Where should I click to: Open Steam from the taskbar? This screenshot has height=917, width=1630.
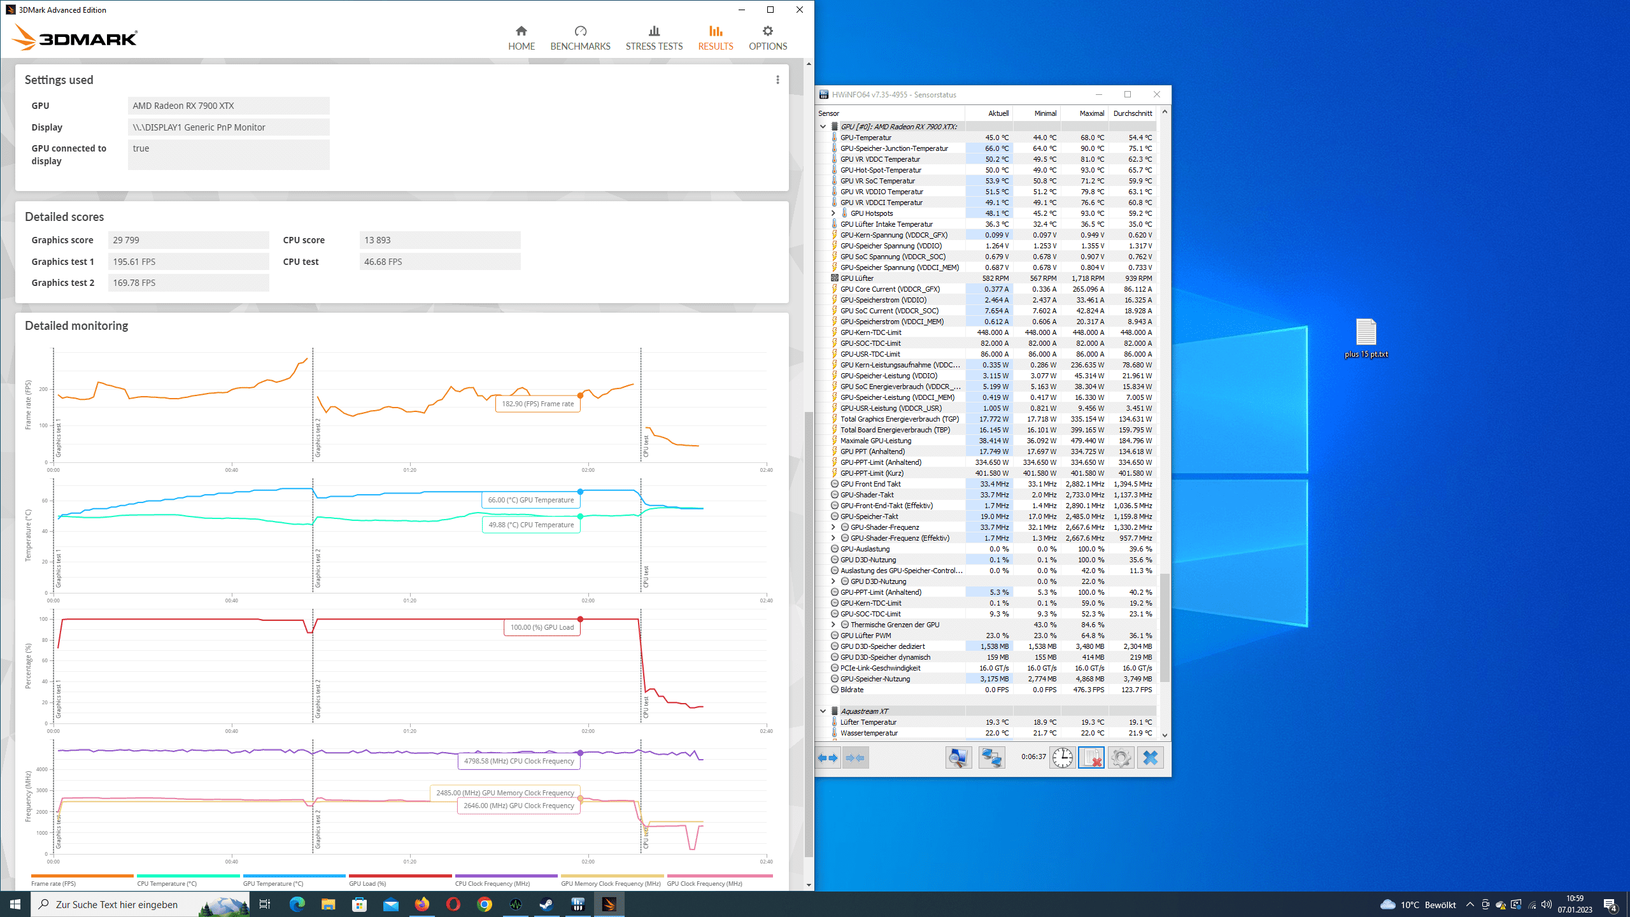[546, 904]
